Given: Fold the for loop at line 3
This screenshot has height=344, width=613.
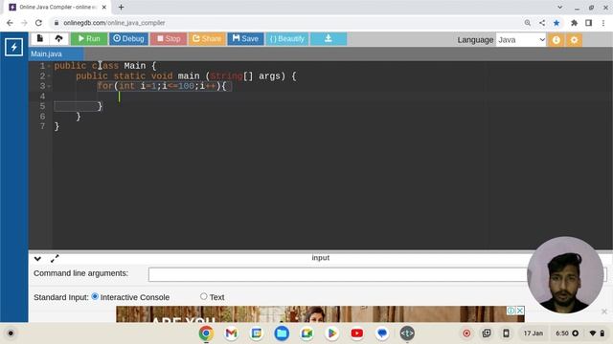Looking at the screenshot, I should 49,86.
